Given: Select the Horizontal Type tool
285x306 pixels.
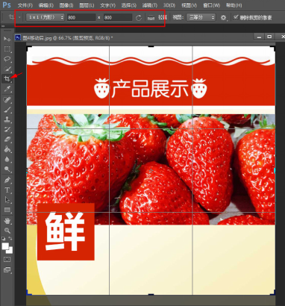Looking at the screenshot, I should 7,190.
